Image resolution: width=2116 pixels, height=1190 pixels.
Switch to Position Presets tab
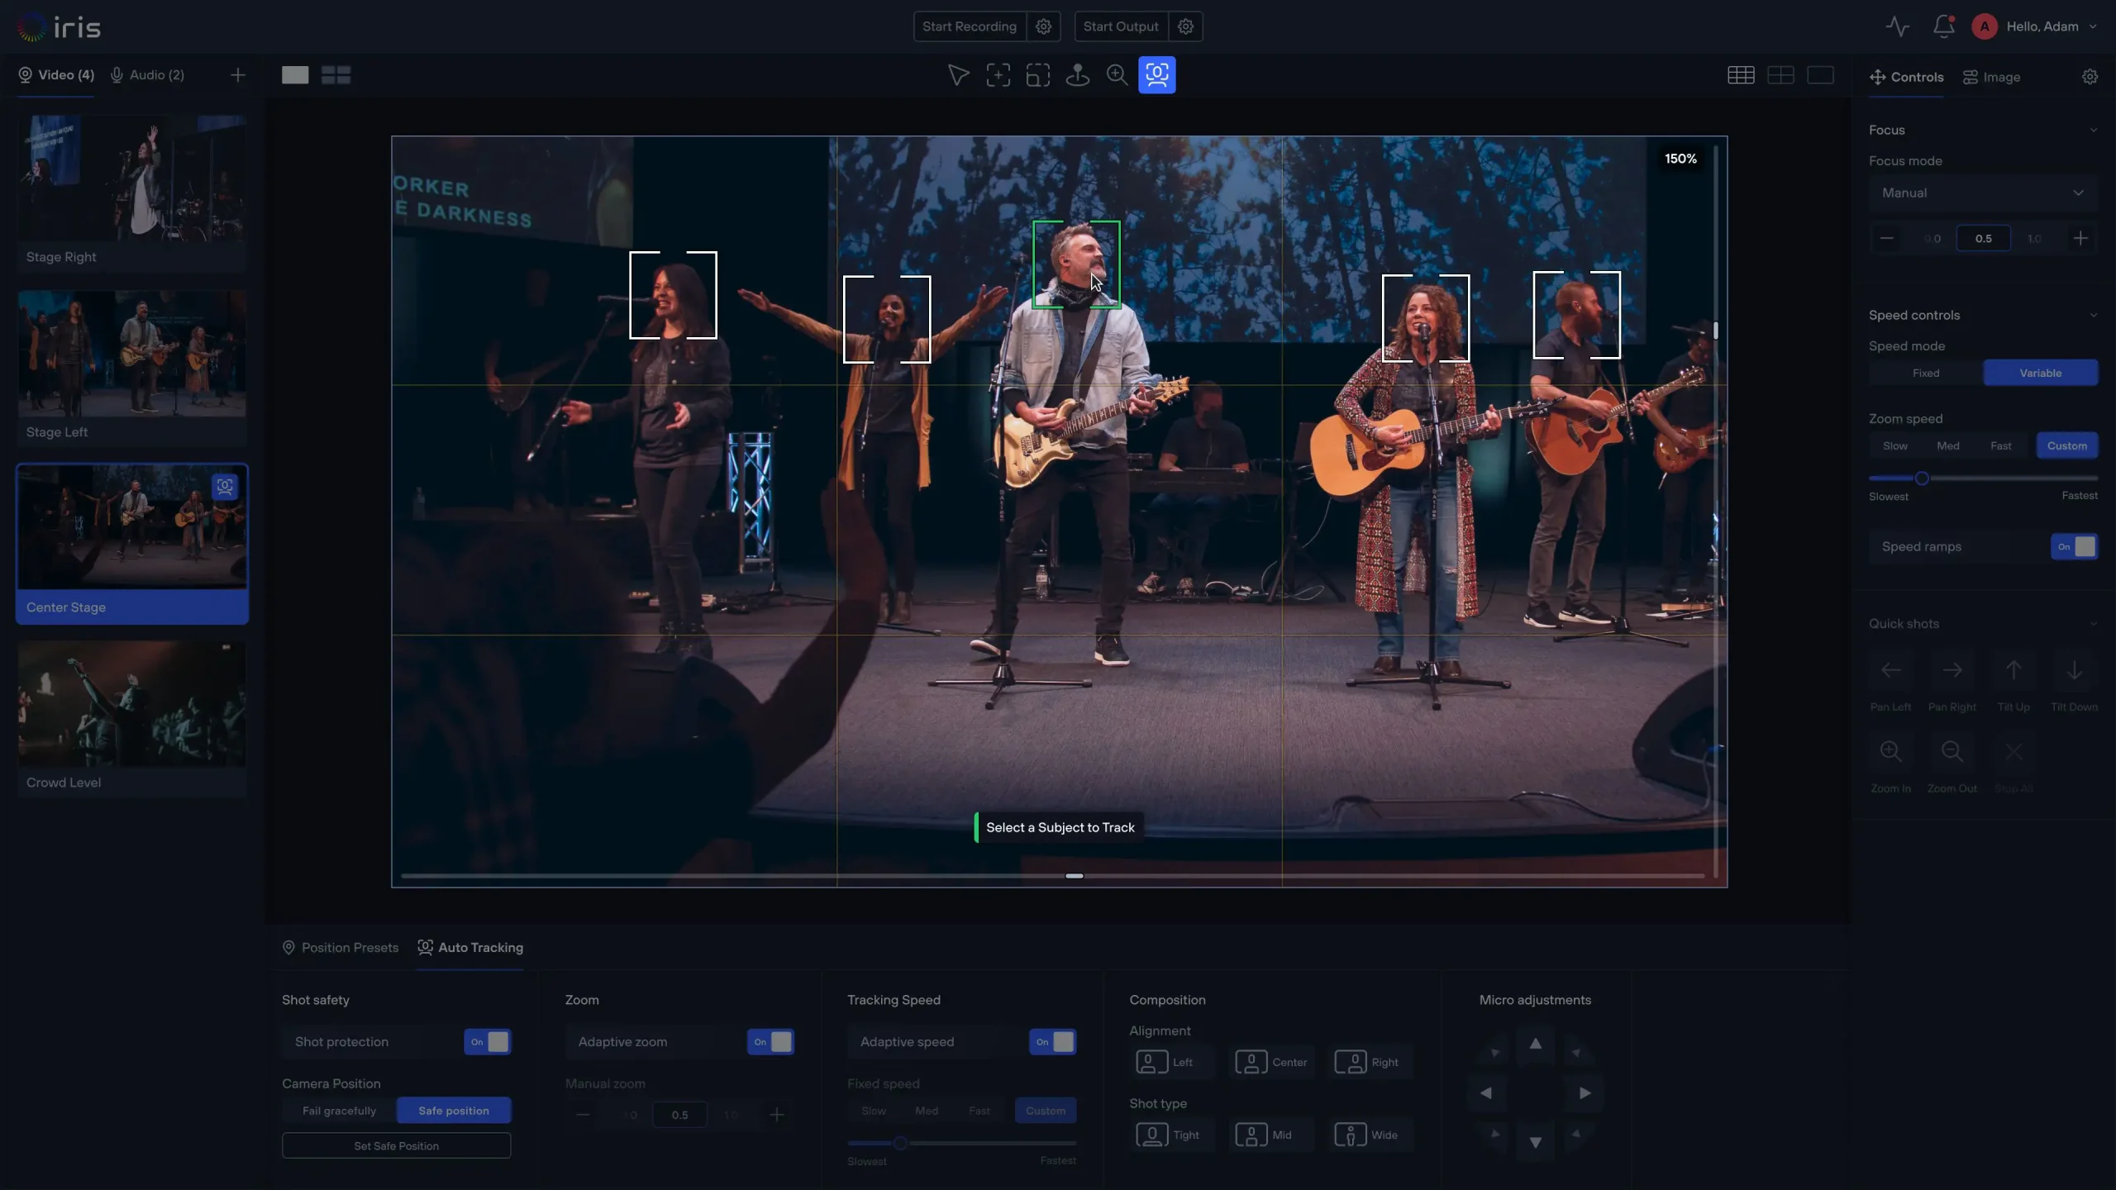[x=340, y=947]
